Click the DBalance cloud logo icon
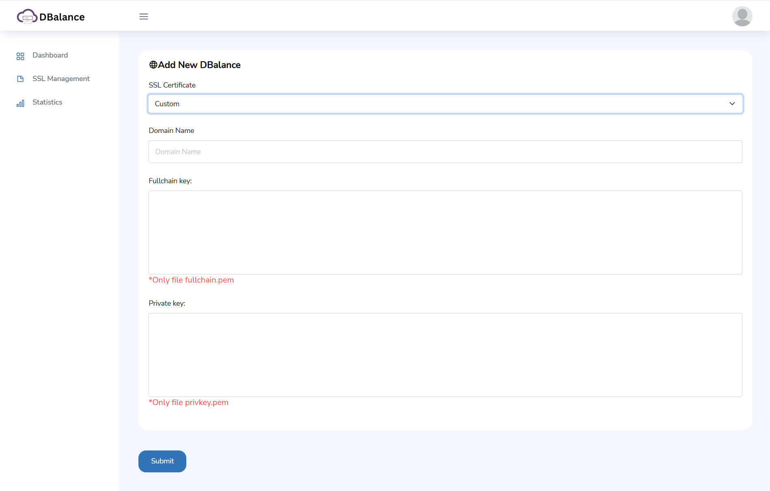The image size is (770, 491). pos(27,17)
